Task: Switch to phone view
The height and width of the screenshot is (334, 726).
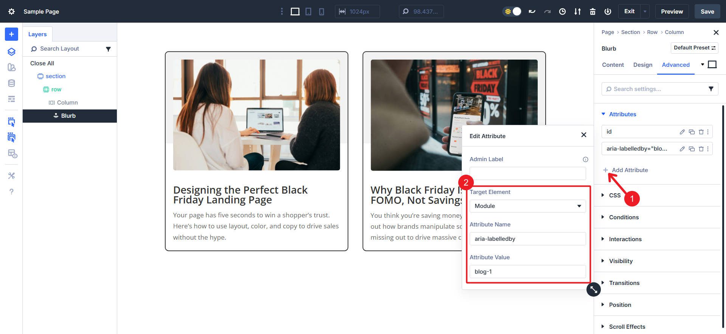Action: (321, 11)
